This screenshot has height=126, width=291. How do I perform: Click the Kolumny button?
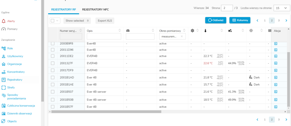point(240,20)
